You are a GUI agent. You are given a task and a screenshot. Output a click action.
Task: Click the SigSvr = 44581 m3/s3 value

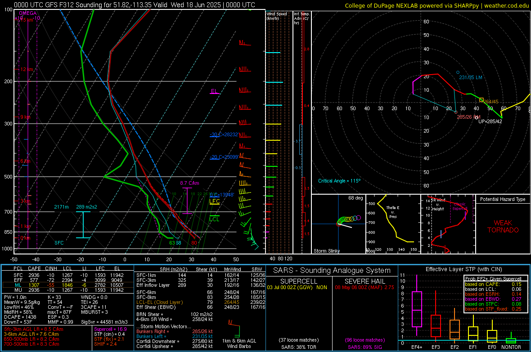(104, 322)
